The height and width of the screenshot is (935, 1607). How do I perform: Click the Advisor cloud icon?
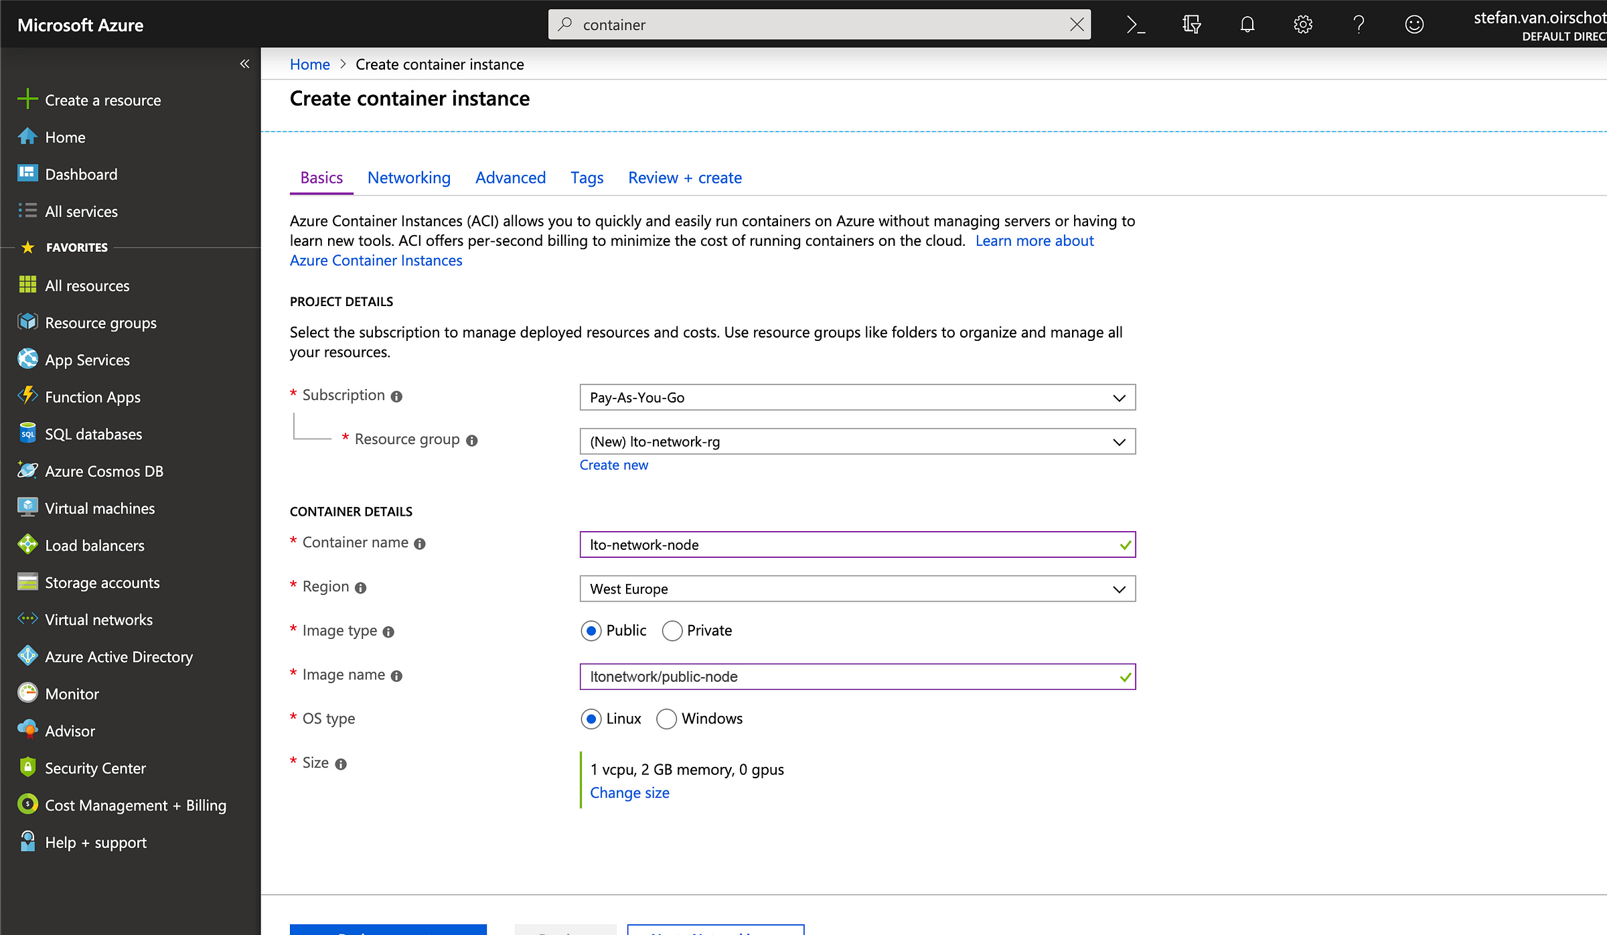pyautogui.click(x=27, y=730)
